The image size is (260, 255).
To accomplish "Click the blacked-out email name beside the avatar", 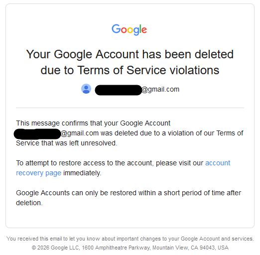I will click(x=118, y=90).
